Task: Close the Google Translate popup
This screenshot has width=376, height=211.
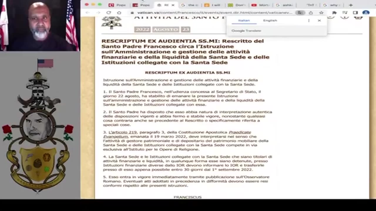Action: pos(319,21)
